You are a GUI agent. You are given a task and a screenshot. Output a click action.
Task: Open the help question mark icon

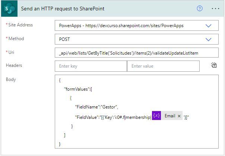(x=200, y=9)
